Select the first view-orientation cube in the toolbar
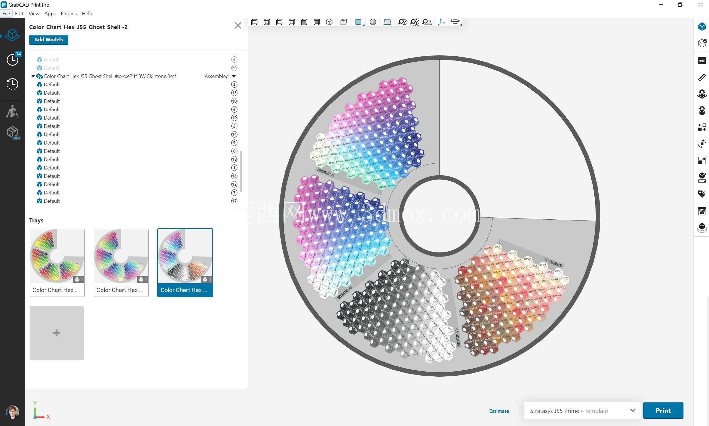Screen dimensions: 709x426 click(254, 22)
